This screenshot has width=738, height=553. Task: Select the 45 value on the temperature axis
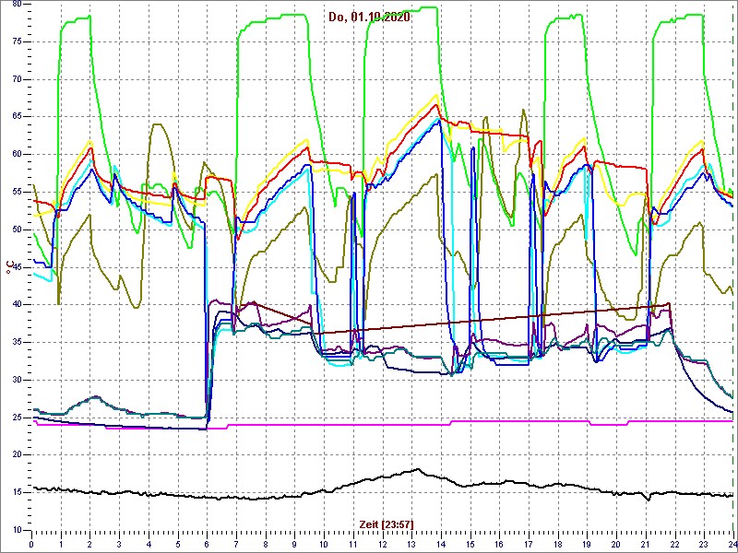[x=16, y=267]
